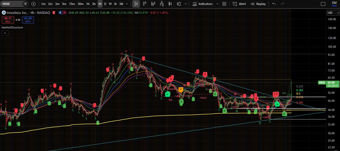
Task: Click the FAV Save layout button
Action: [334, 4]
